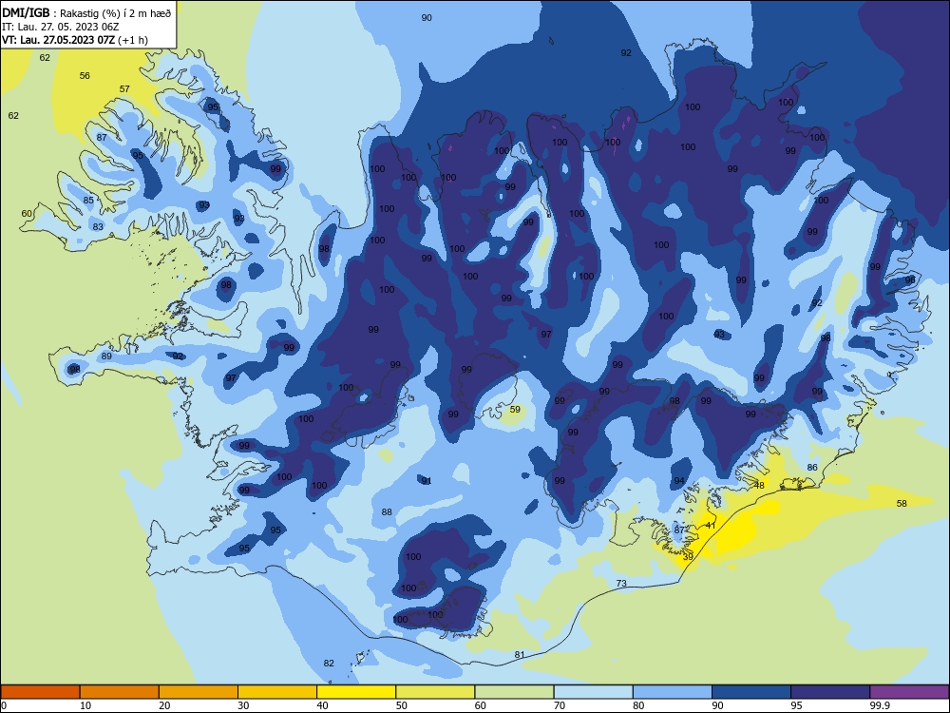Click the 'IT: Lau. 27. 05. 2023 06Z' line
Image resolution: width=950 pixels, height=713 pixels.
(x=61, y=27)
